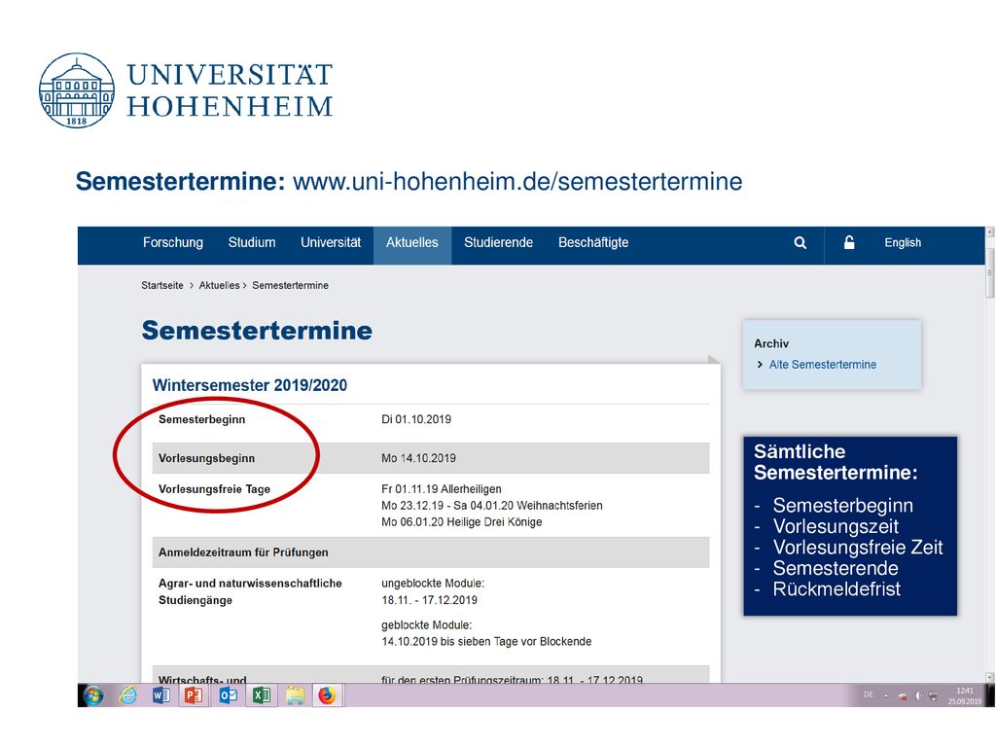Viewport: 996px width, 747px height.
Task: Click the Universität Hohenheim logo
Action: [186, 90]
